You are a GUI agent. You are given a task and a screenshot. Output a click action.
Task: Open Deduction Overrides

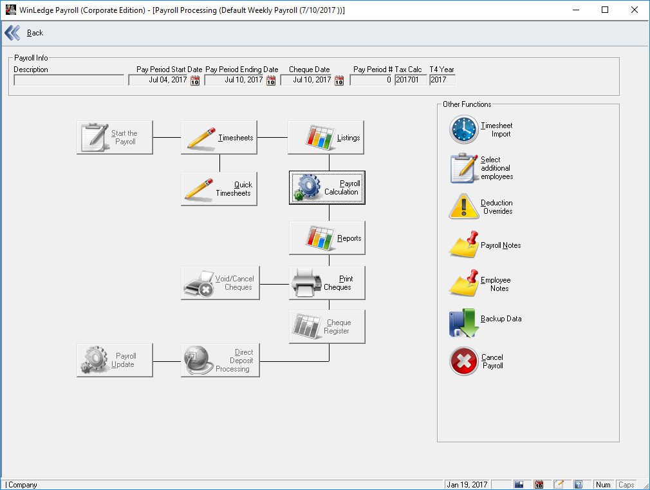463,207
